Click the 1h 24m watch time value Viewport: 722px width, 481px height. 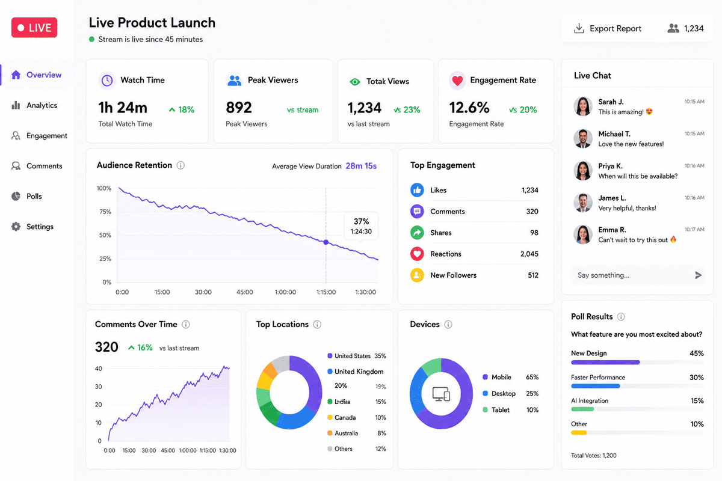[123, 108]
